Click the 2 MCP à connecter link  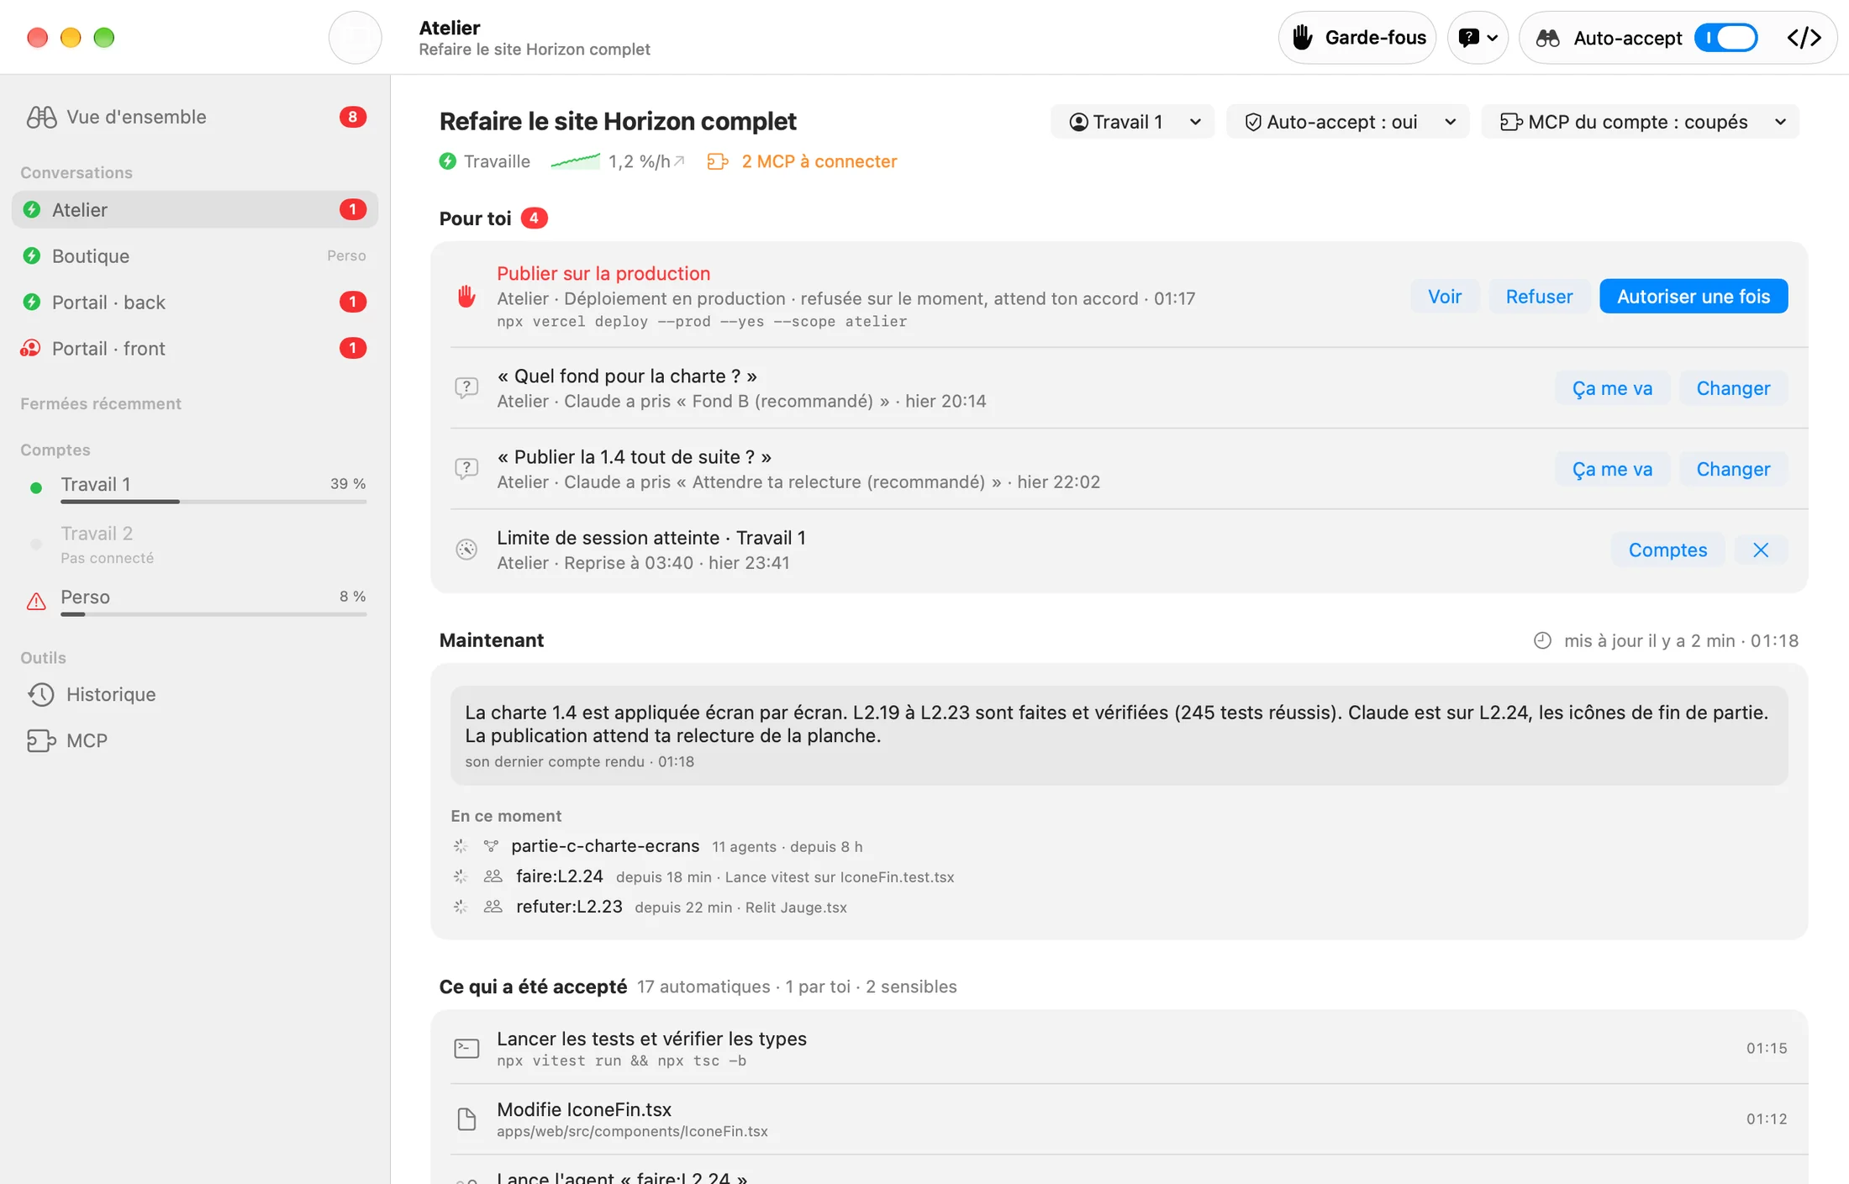pos(819,161)
